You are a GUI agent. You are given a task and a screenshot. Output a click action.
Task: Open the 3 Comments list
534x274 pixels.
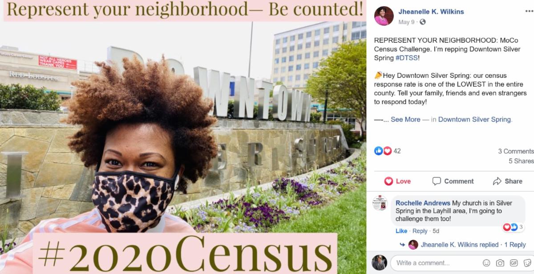tap(516, 151)
